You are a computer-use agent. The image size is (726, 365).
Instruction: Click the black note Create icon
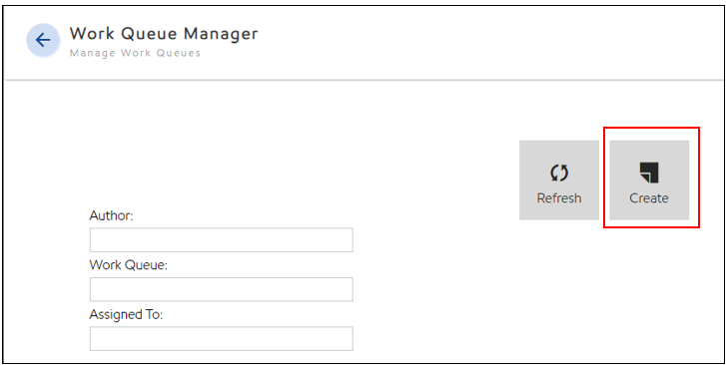[649, 173]
